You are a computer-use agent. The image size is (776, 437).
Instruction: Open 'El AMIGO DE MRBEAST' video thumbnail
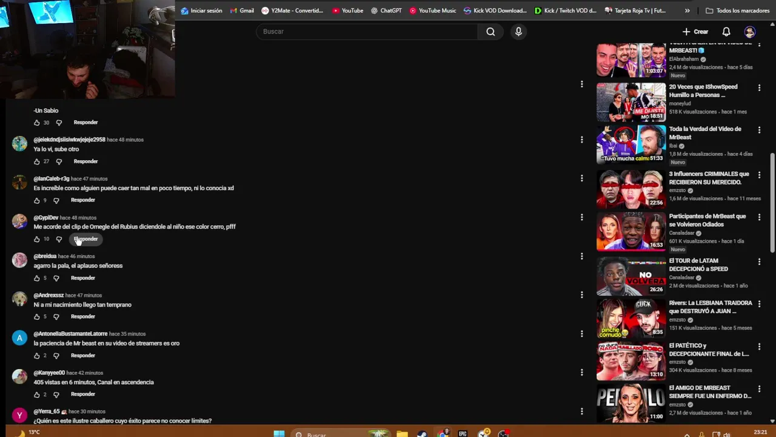point(631,404)
